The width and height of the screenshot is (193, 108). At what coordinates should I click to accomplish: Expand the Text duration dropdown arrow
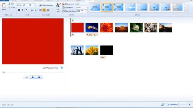87,11
